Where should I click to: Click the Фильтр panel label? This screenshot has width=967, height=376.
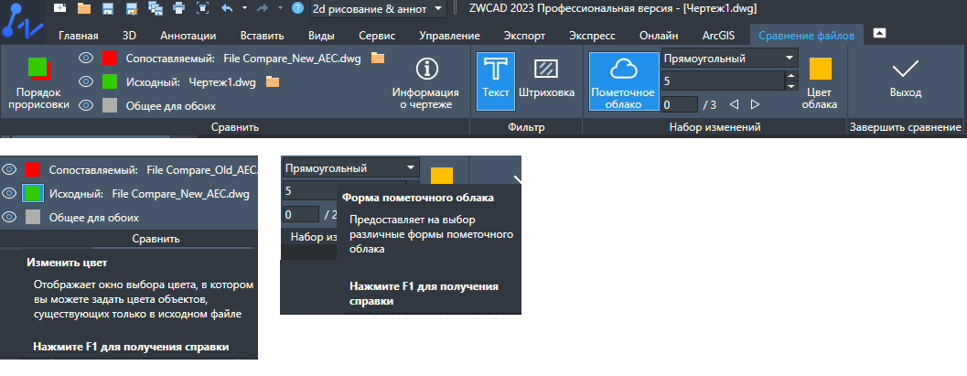(526, 127)
